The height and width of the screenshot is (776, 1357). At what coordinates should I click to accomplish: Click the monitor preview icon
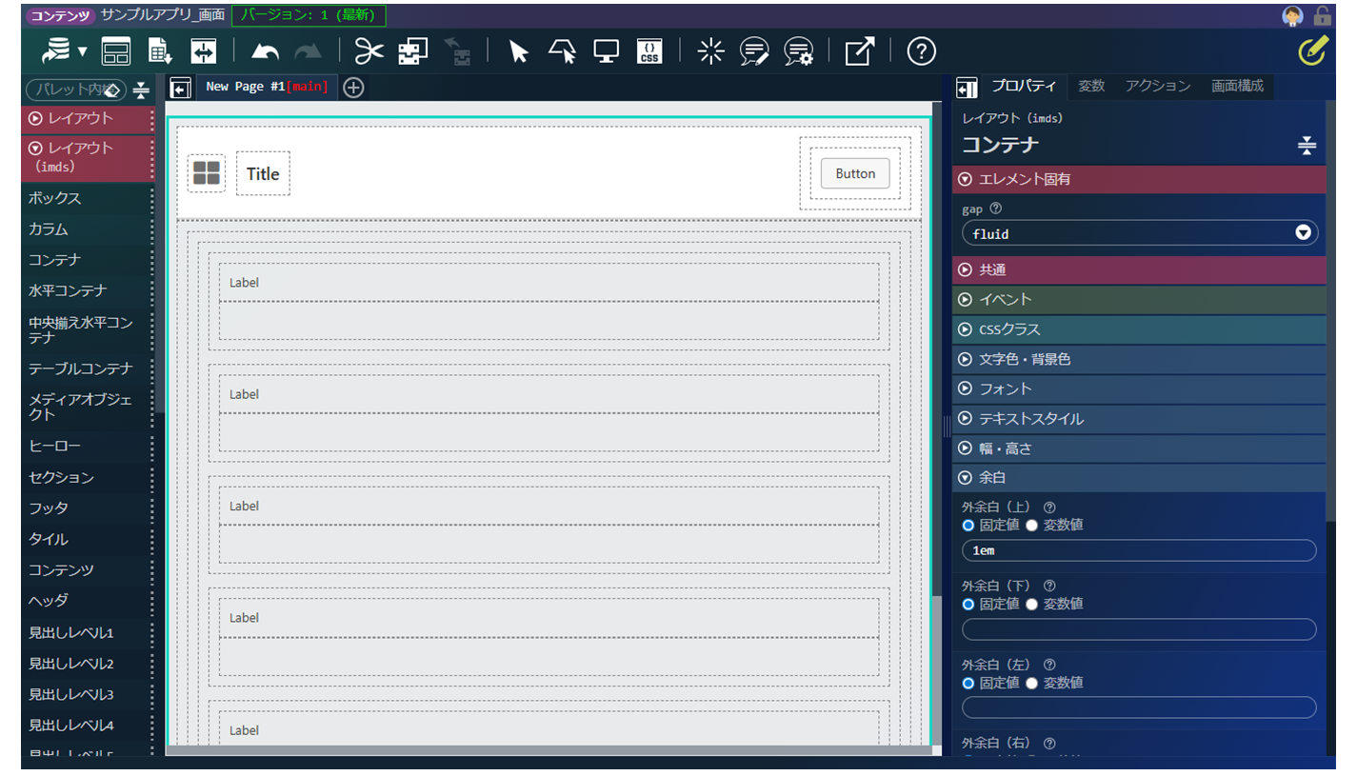[606, 51]
